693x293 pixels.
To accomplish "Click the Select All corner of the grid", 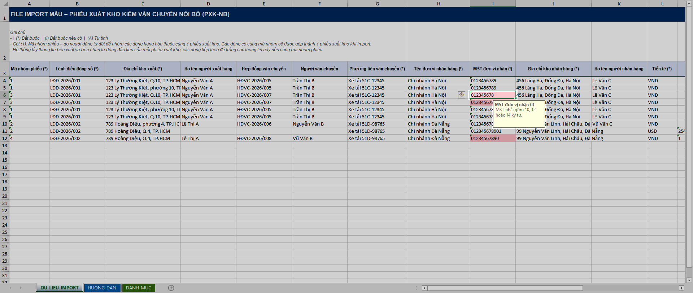I will pos(4,4).
